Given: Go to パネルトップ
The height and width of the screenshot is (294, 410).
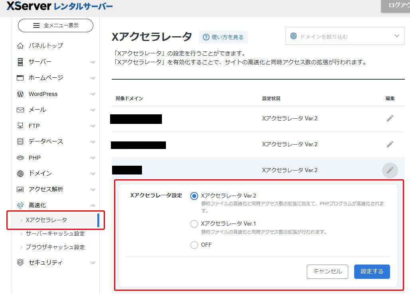Looking at the screenshot, I should (x=46, y=46).
